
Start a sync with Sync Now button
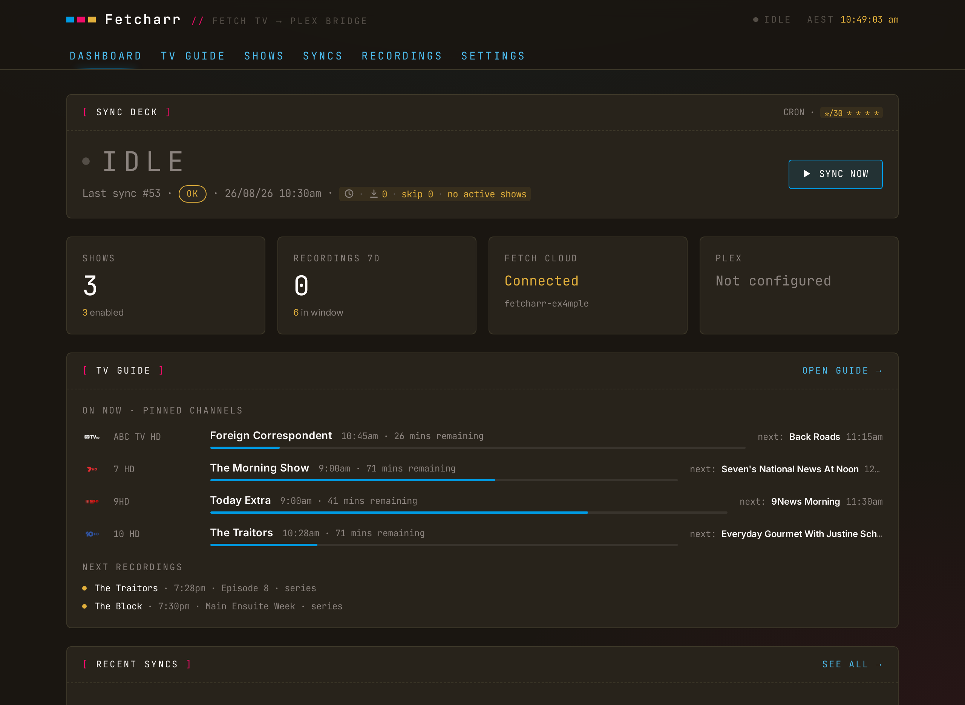(x=835, y=174)
